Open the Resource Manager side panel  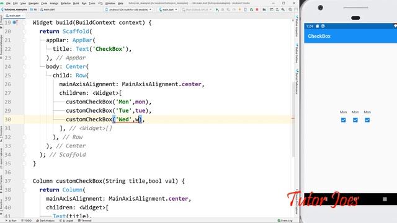(x=1, y=47)
